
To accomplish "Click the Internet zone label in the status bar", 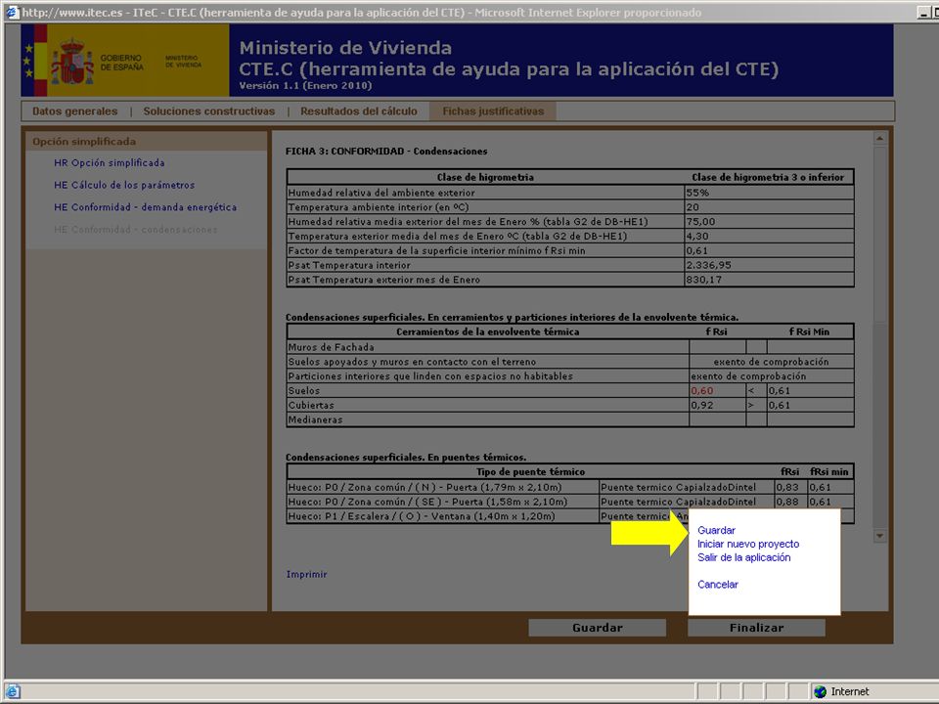I will [850, 691].
